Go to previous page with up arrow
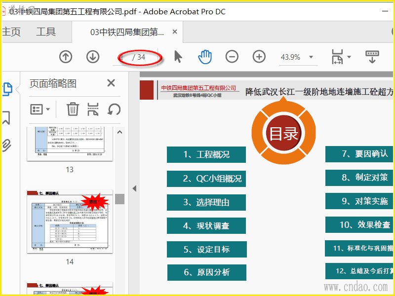Image resolution: width=395 pixels, height=296 pixels. (x=66, y=57)
